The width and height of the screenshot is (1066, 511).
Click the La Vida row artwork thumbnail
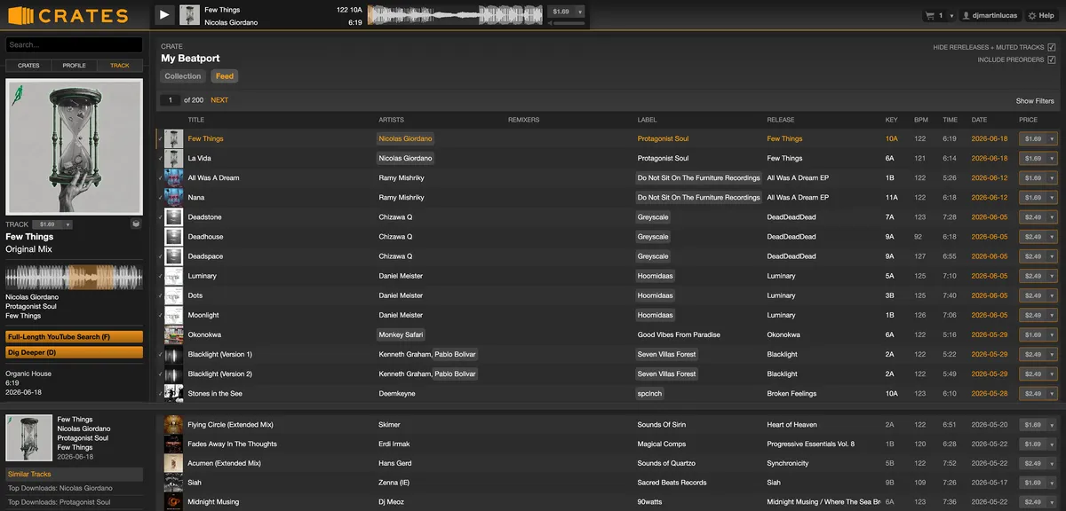[x=173, y=158]
